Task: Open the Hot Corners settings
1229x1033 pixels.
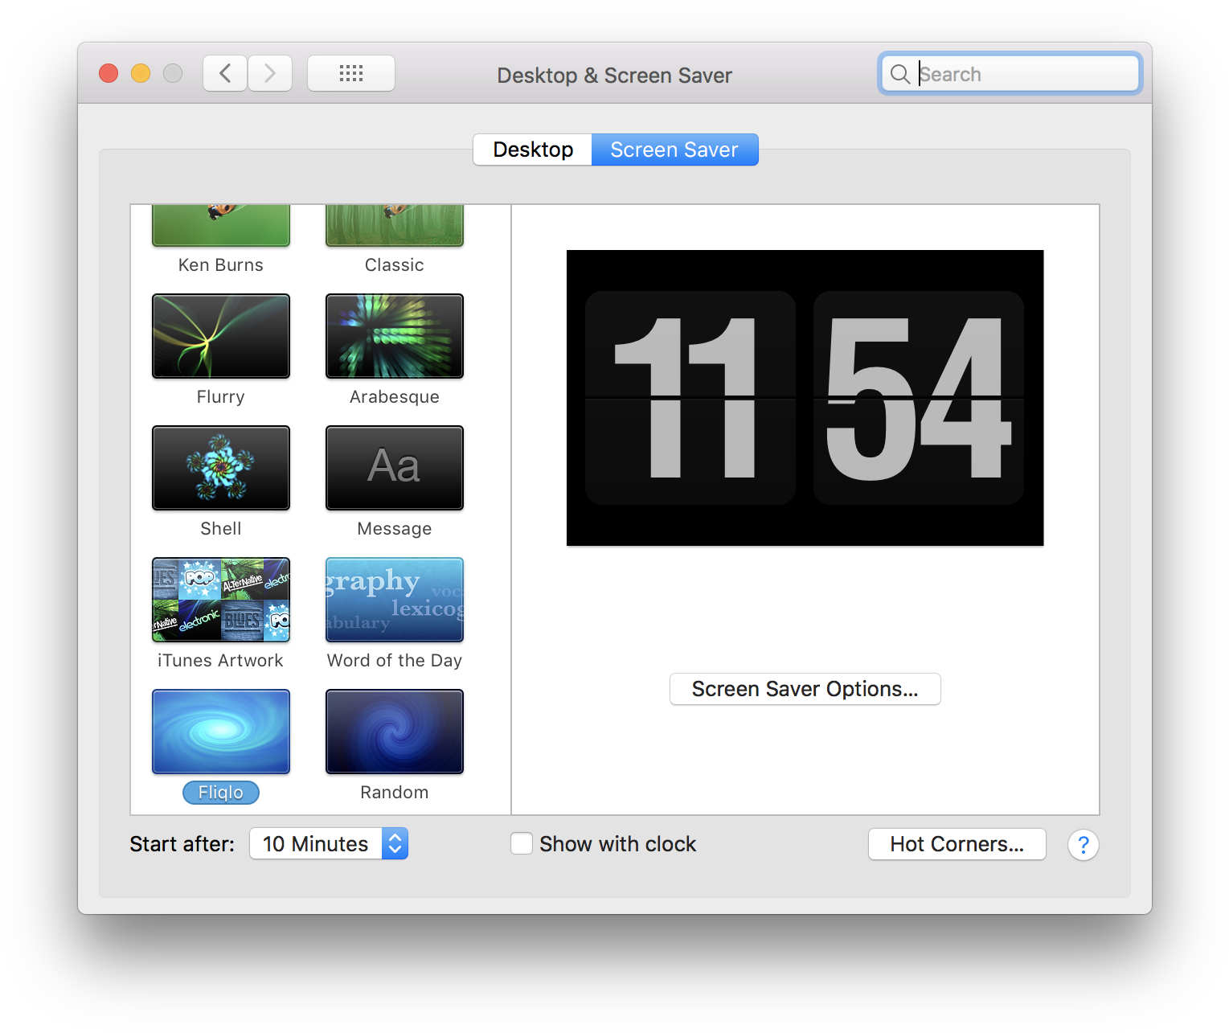Action: click(x=957, y=844)
